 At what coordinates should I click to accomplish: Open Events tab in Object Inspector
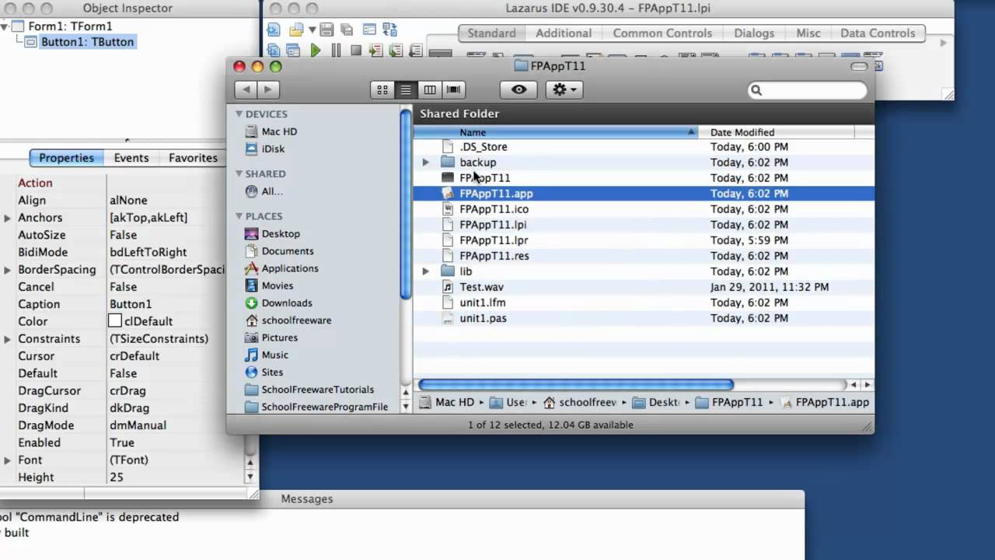click(131, 158)
